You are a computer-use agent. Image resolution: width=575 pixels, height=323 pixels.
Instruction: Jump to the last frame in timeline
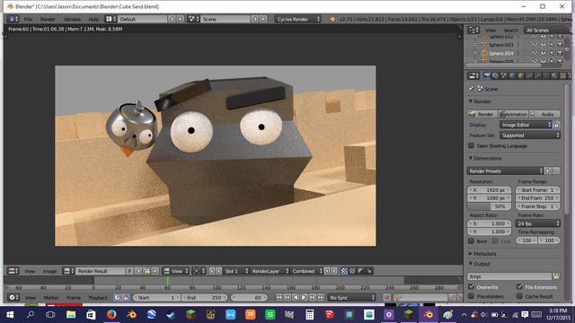321,297
